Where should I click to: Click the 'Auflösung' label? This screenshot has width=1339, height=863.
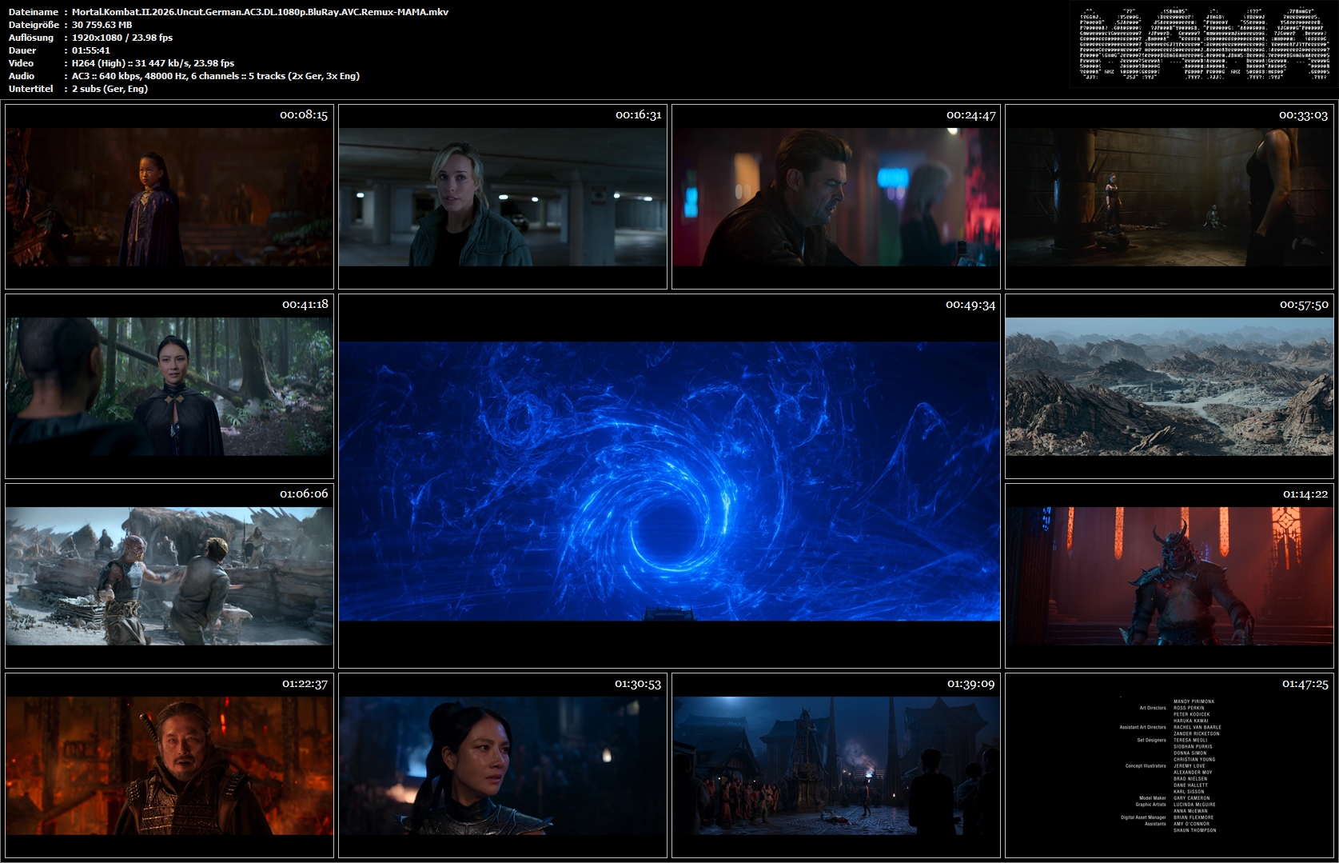click(x=31, y=38)
